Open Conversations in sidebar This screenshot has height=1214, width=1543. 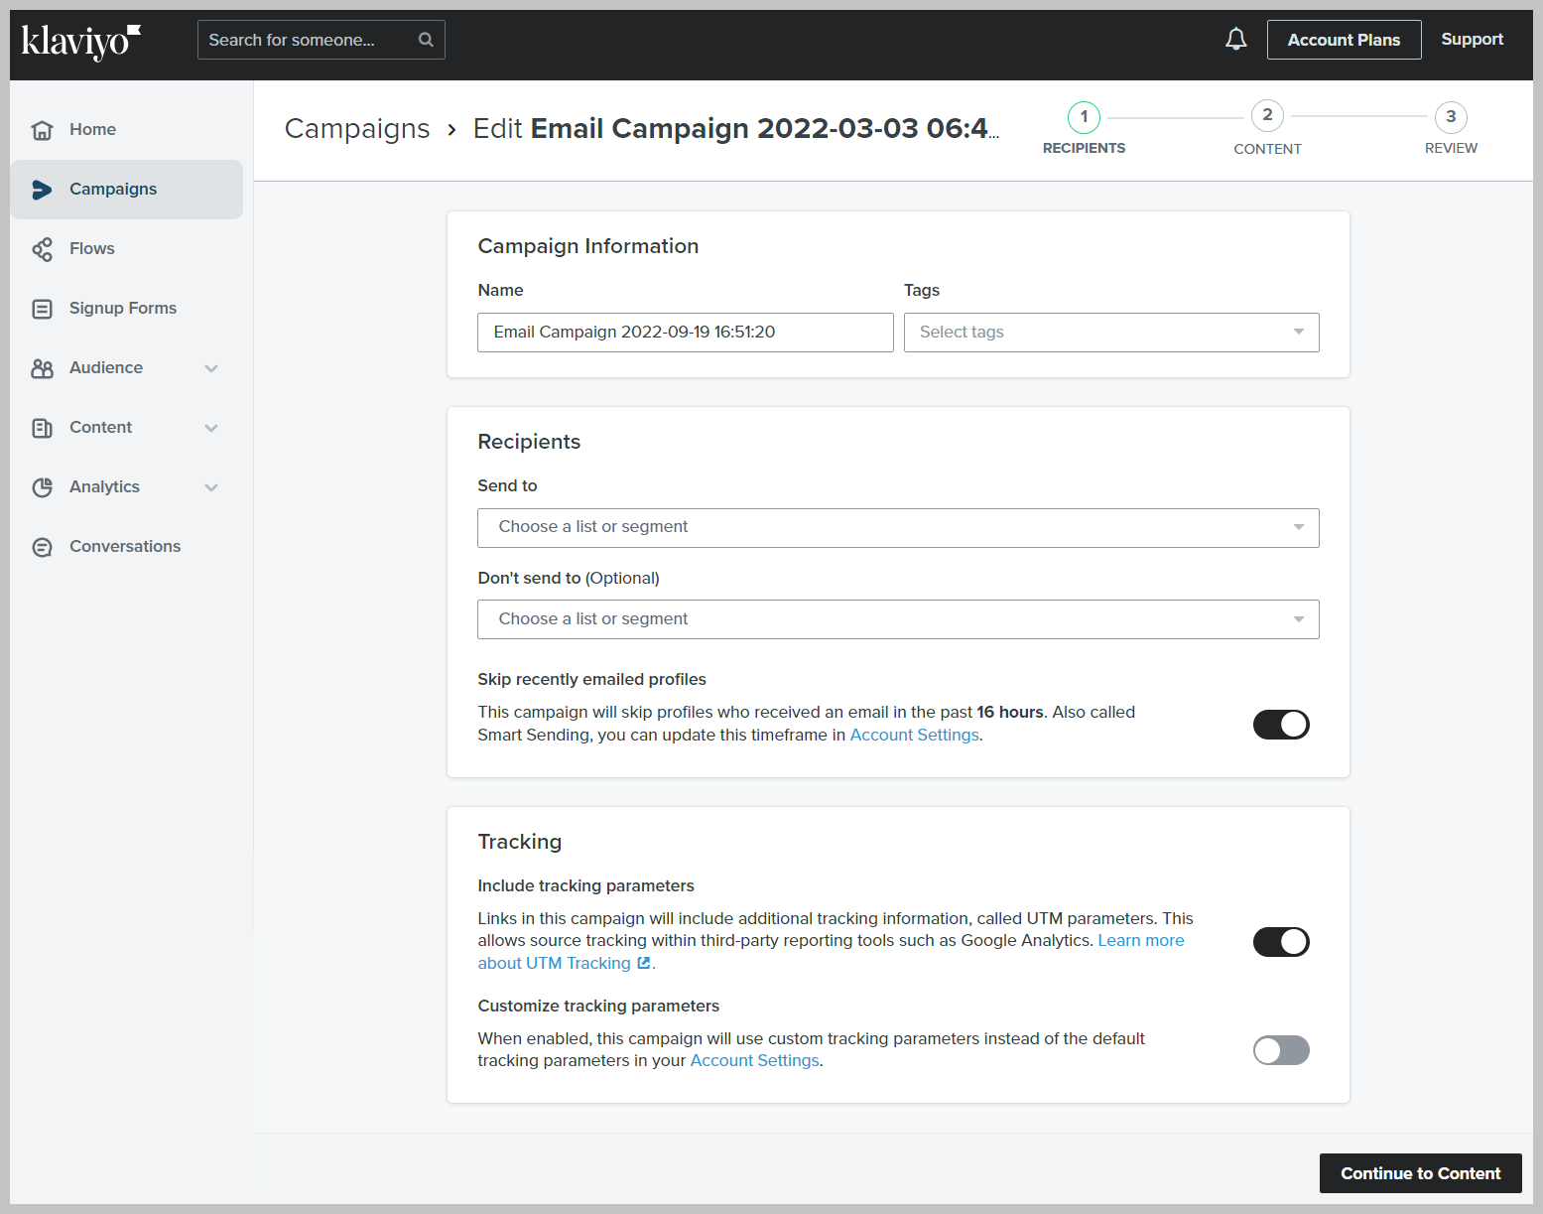[127, 547]
